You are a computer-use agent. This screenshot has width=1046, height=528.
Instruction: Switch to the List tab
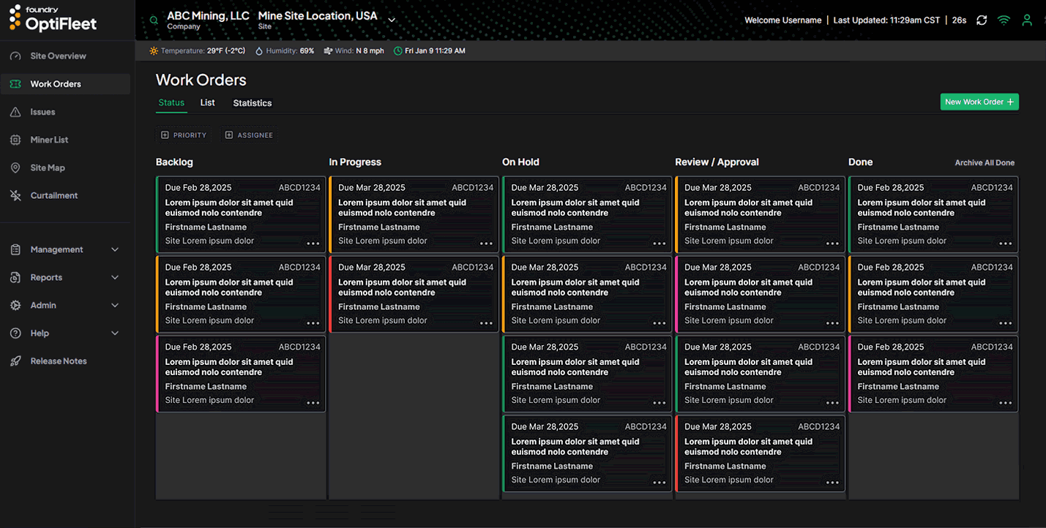click(x=207, y=103)
